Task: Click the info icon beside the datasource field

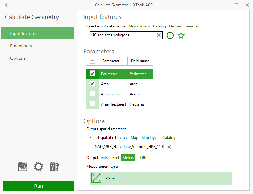Action: 170,36
